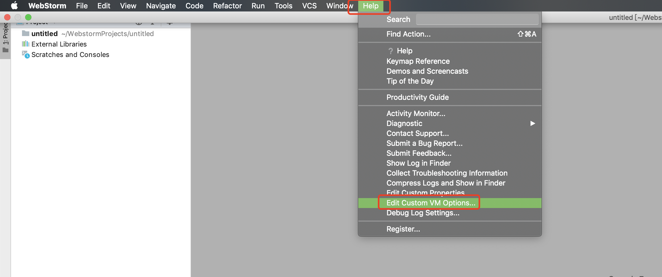Choose Register... menu item

450,229
